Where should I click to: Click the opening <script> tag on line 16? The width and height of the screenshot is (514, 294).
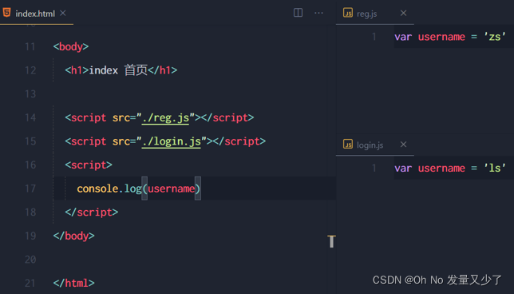(x=89, y=165)
